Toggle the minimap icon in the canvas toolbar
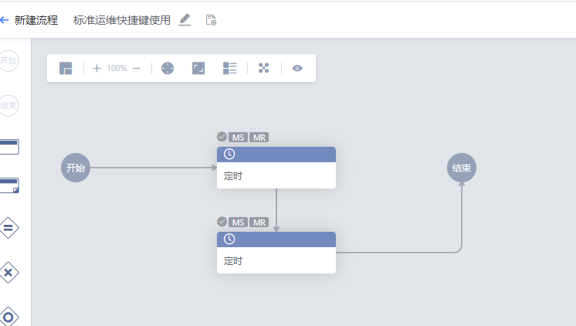Viewport: 576px width, 326px height. pyautogui.click(x=66, y=68)
